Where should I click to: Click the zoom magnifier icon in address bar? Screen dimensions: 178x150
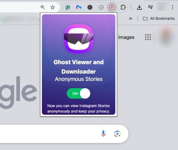43,7
